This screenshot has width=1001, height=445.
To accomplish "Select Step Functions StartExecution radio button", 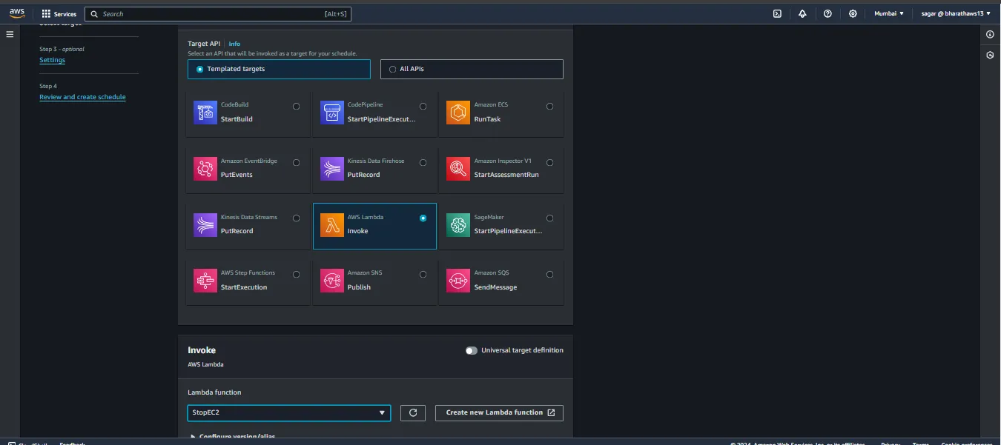I will point(297,274).
